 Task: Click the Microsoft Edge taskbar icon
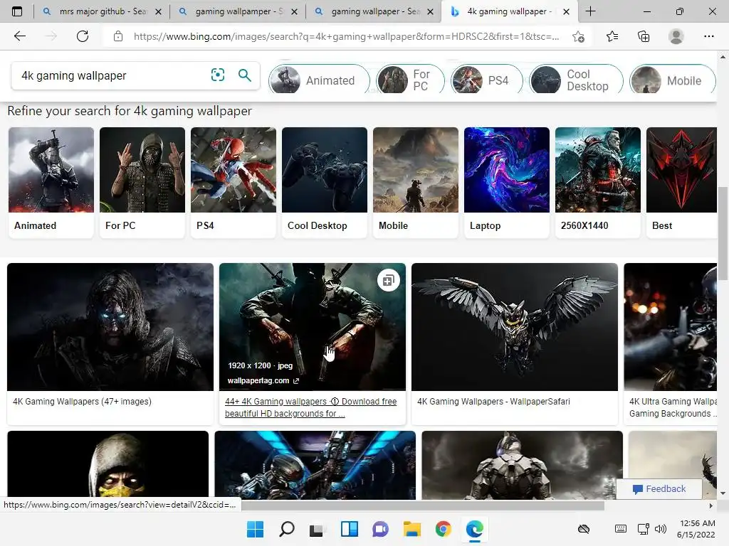(x=475, y=529)
